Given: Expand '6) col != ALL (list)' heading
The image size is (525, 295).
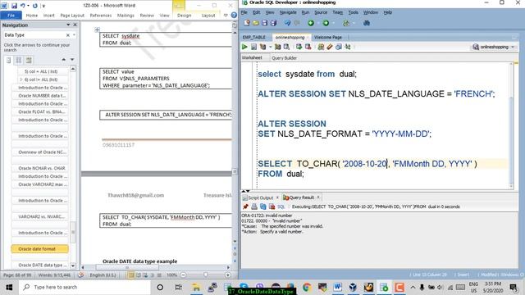Looking at the screenshot, I should click(21, 79).
